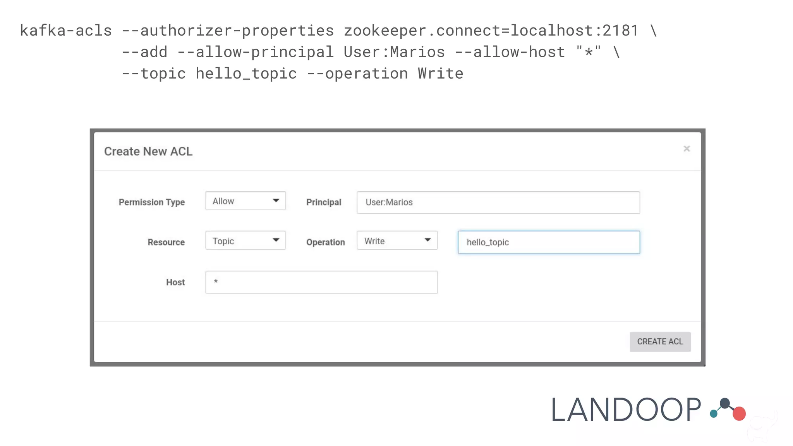This screenshot has width=793, height=446.
Task: Click the kafka-acls command first line
Action: pyautogui.click(x=339, y=31)
